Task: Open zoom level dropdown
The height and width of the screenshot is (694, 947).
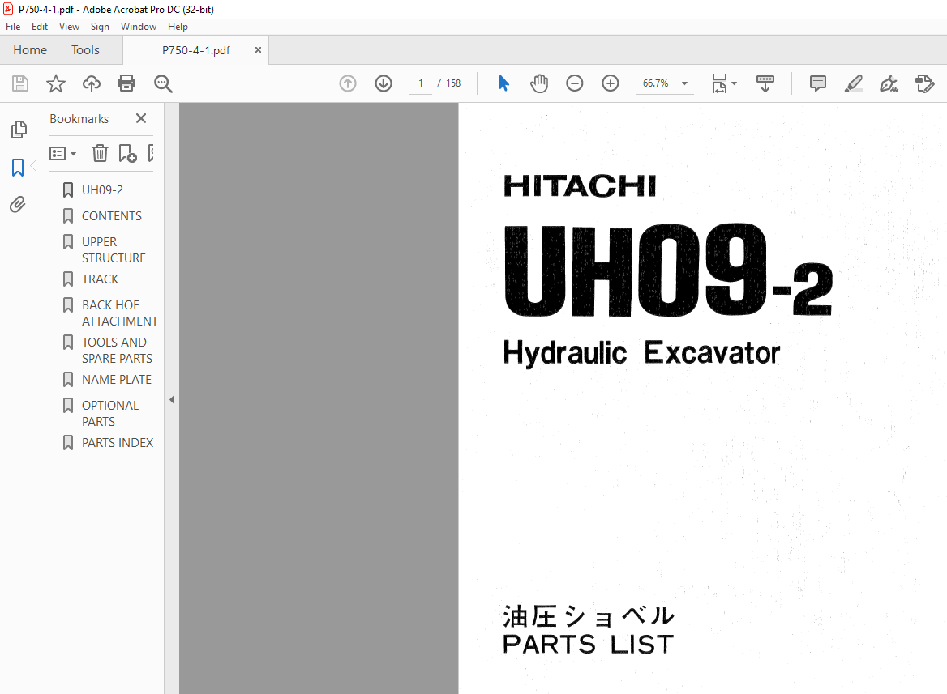Action: point(685,83)
